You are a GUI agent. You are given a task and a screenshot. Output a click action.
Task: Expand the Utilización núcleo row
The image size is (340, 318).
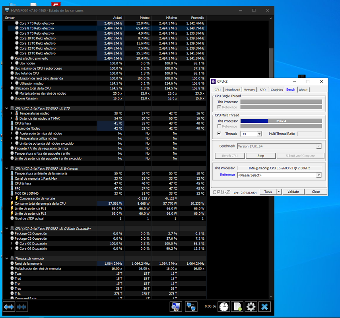pyautogui.click(x=12, y=83)
